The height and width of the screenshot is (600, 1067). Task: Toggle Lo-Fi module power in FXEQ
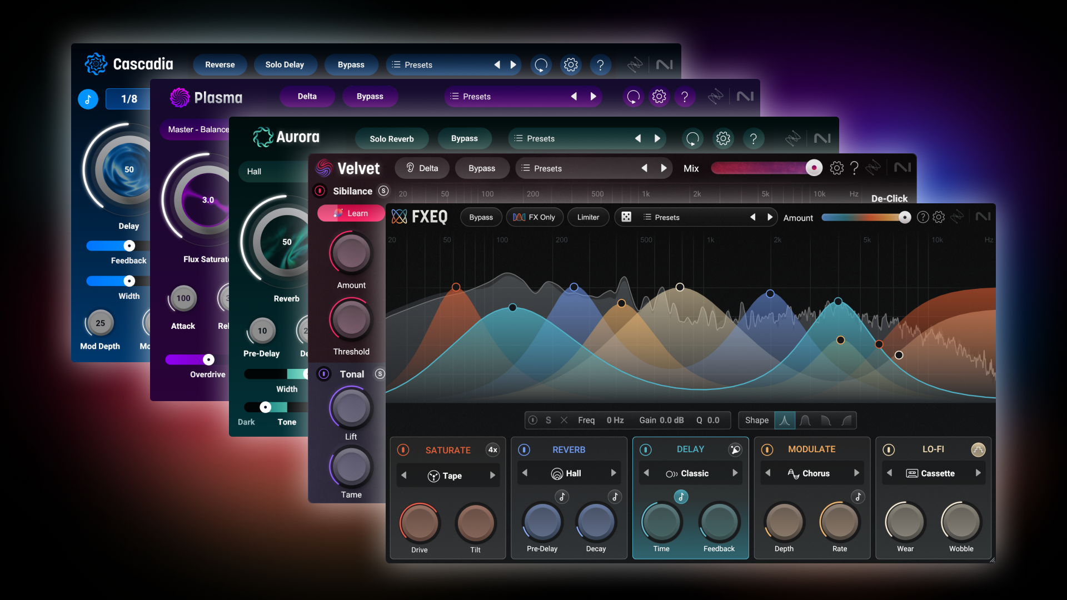coord(889,449)
